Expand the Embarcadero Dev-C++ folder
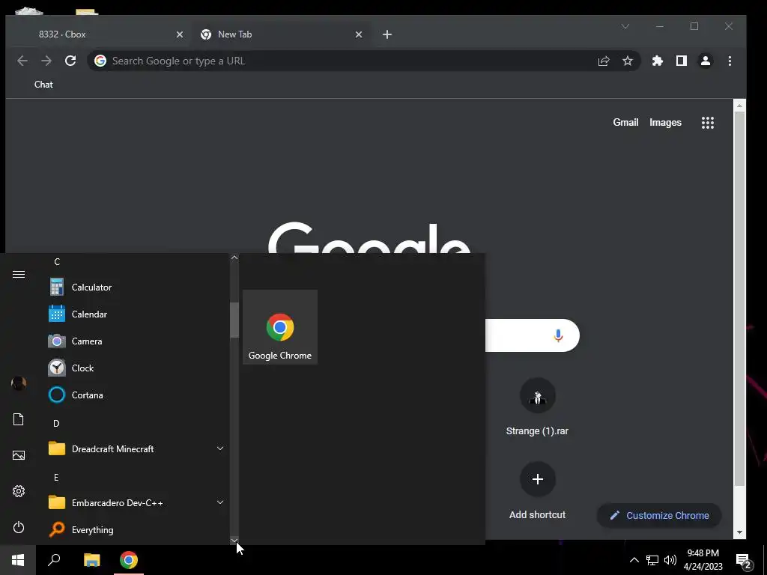The width and height of the screenshot is (767, 575). click(136, 502)
